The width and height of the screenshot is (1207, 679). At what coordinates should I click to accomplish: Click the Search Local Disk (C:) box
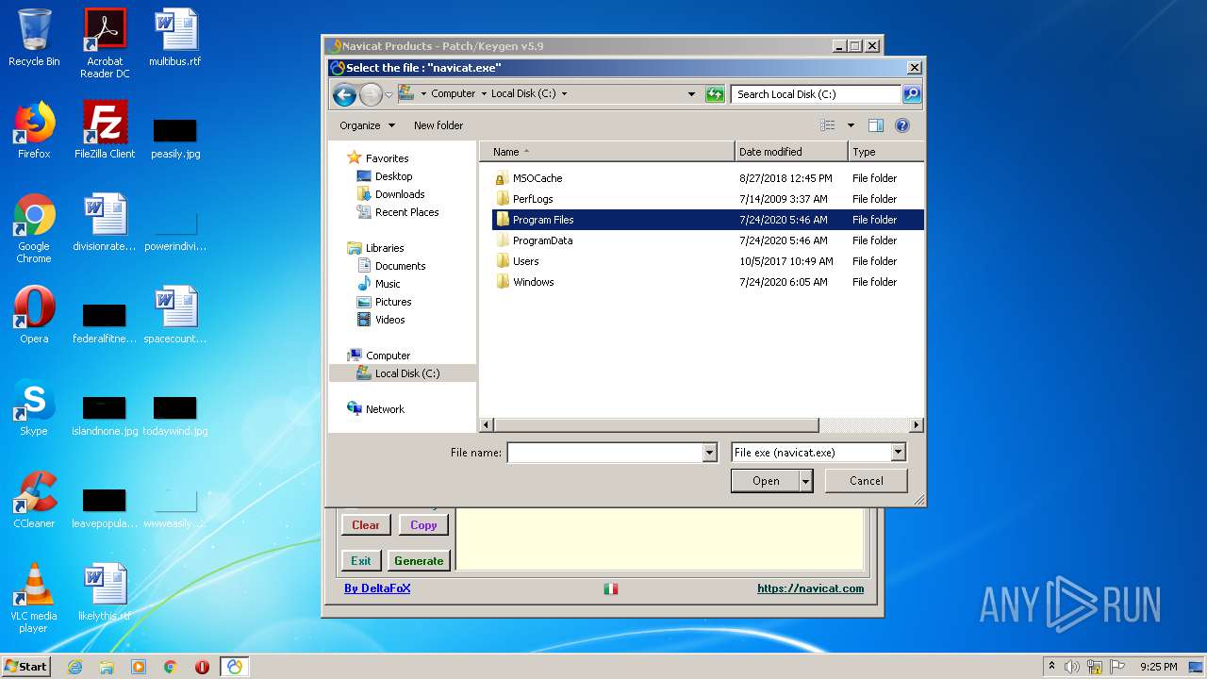click(x=816, y=94)
